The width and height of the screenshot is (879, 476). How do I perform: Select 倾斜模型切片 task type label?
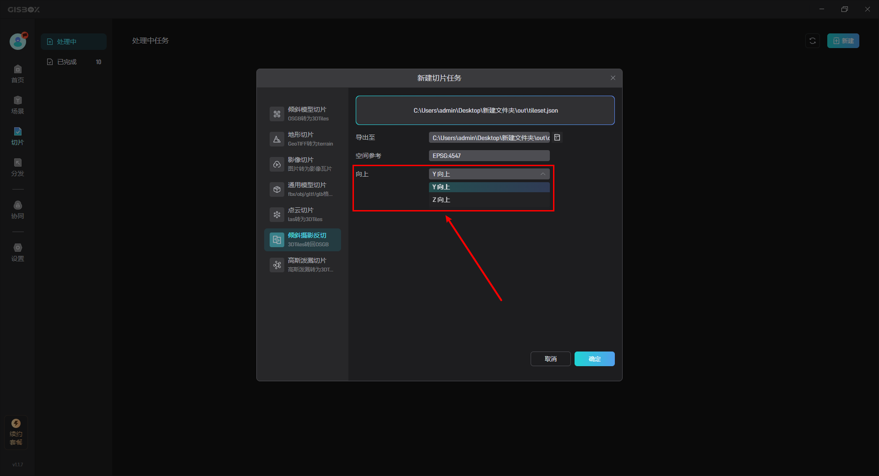[x=307, y=109]
